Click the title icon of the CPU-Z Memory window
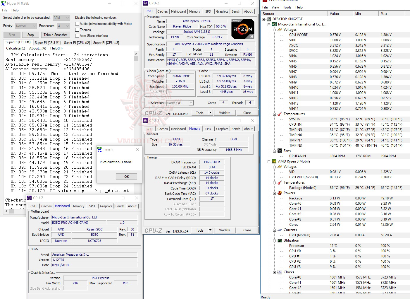 click(x=146, y=121)
